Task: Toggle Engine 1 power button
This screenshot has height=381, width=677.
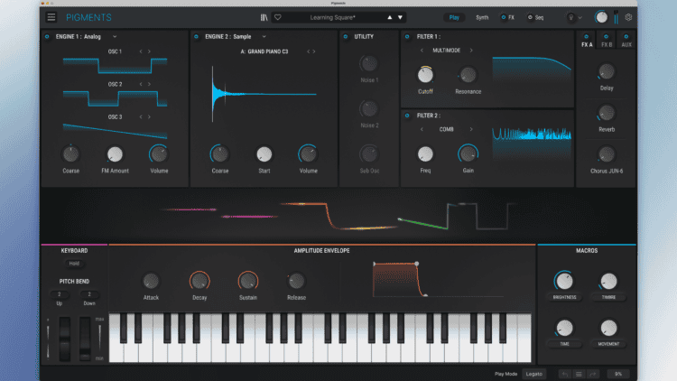Action: pyautogui.click(x=47, y=37)
